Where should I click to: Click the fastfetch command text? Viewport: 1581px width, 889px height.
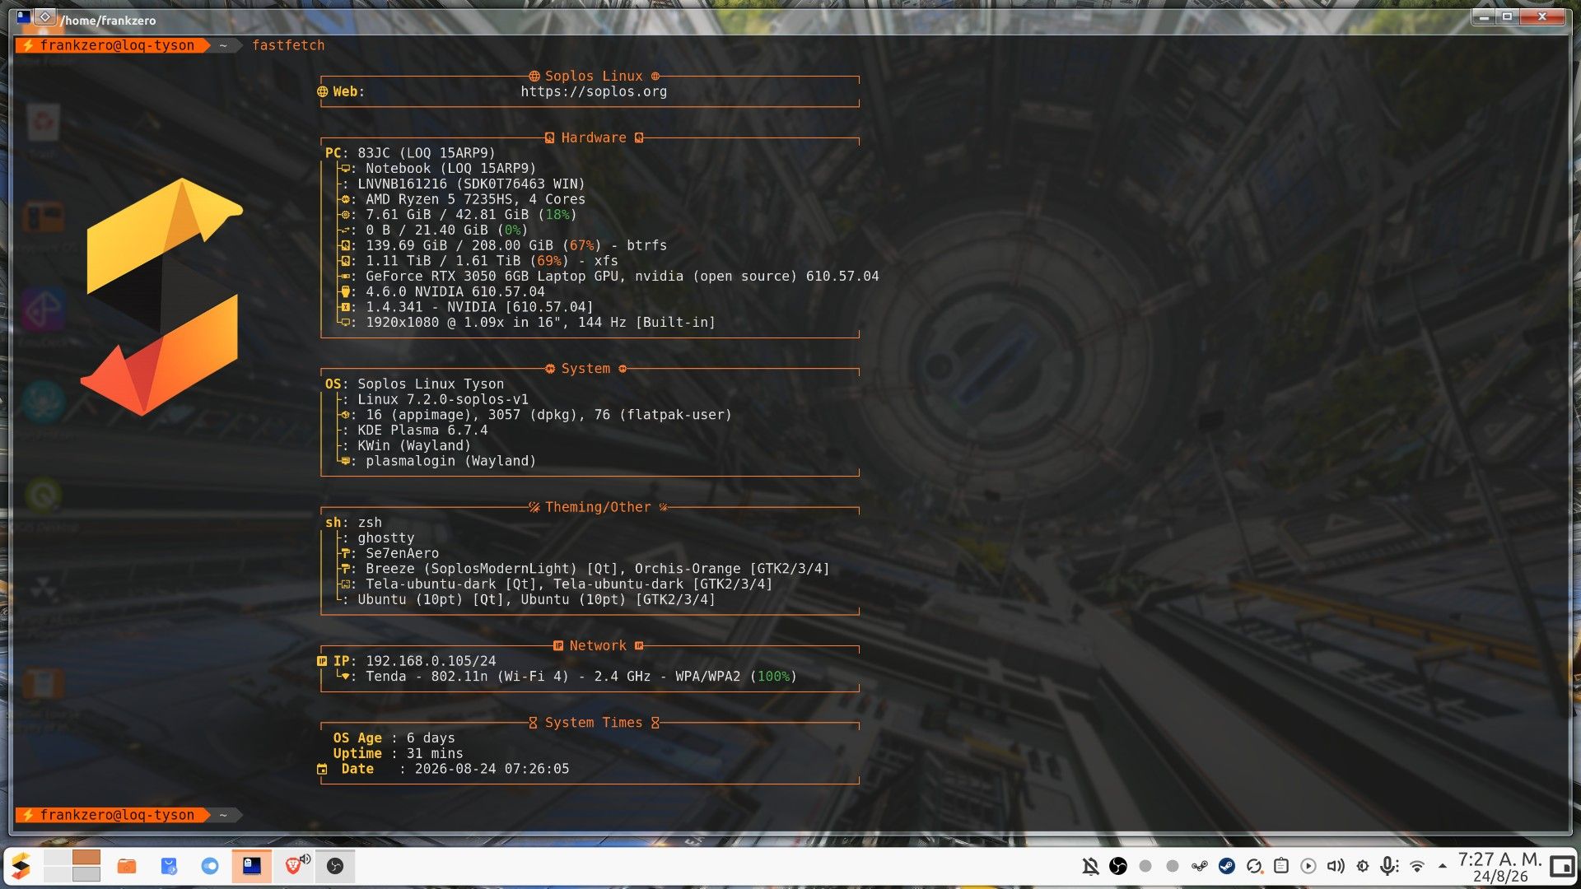click(x=288, y=45)
